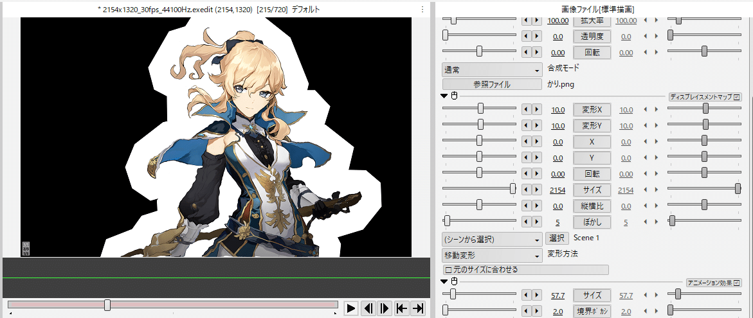The width and height of the screenshot is (753, 318).
Task: Click the サイズ button beside value 57.7
Action: (x=592, y=296)
